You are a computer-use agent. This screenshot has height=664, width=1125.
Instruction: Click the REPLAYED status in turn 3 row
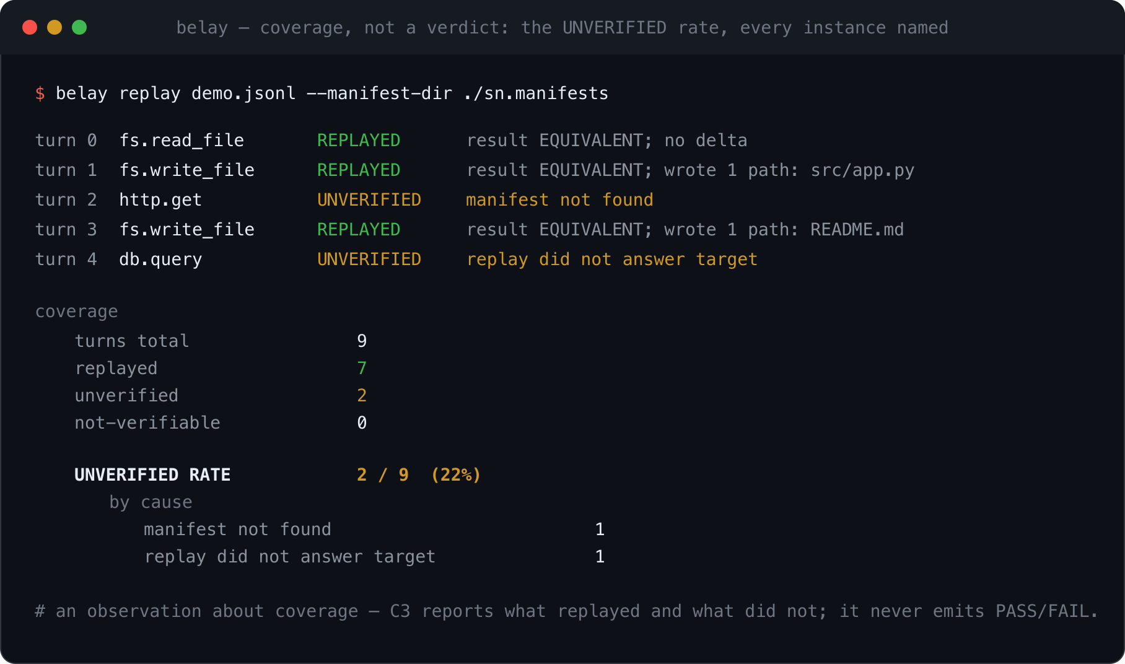(x=359, y=230)
